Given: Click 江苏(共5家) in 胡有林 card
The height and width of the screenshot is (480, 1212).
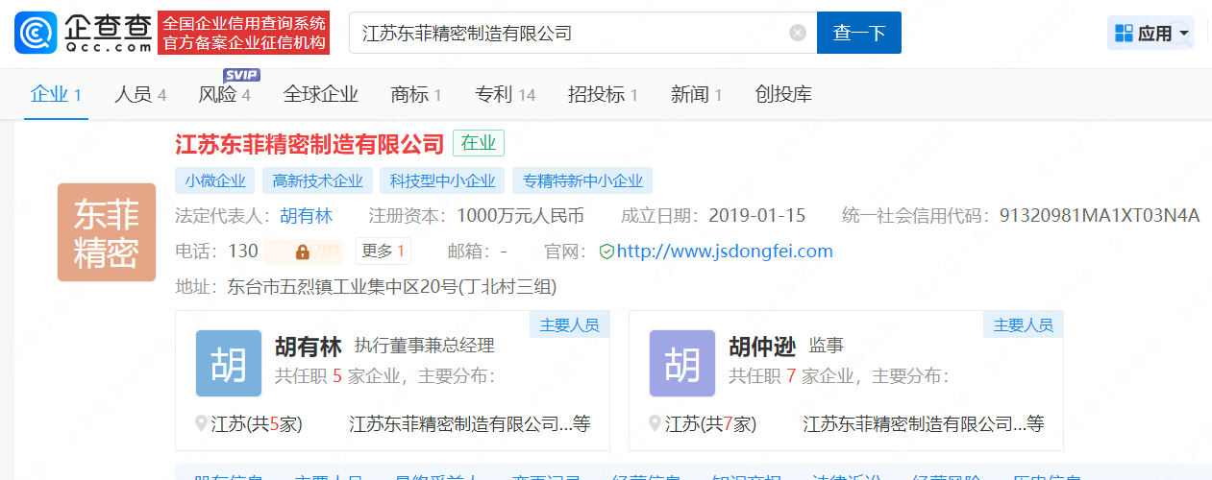Looking at the screenshot, I should click(x=257, y=423).
